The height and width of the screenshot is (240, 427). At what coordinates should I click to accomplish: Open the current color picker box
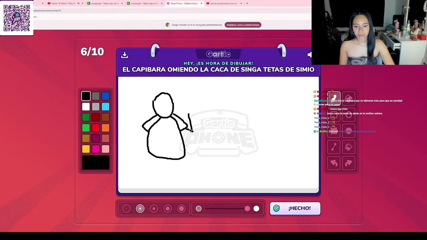(96, 163)
